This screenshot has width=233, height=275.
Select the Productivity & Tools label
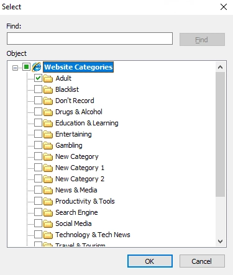(85, 201)
